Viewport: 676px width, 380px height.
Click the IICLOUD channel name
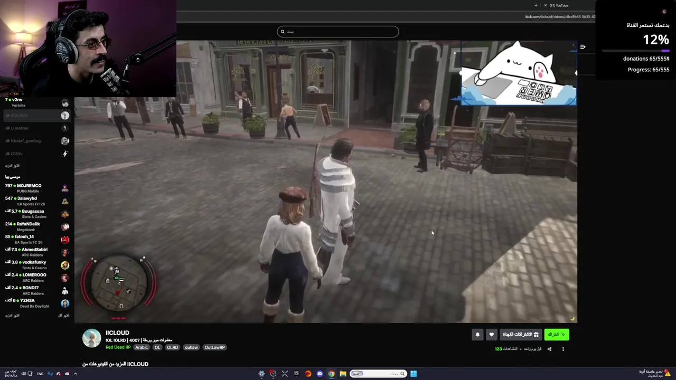(117, 333)
